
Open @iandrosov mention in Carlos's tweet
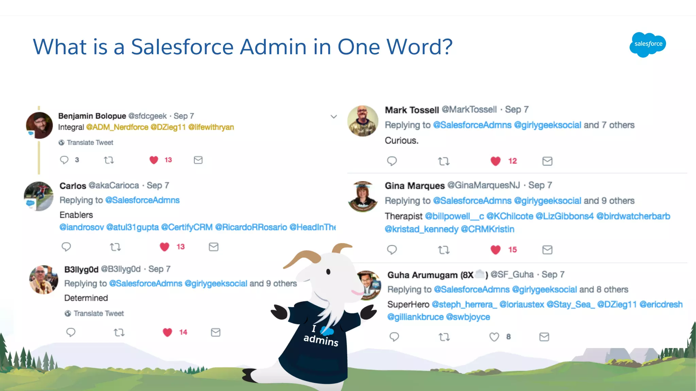click(x=82, y=227)
